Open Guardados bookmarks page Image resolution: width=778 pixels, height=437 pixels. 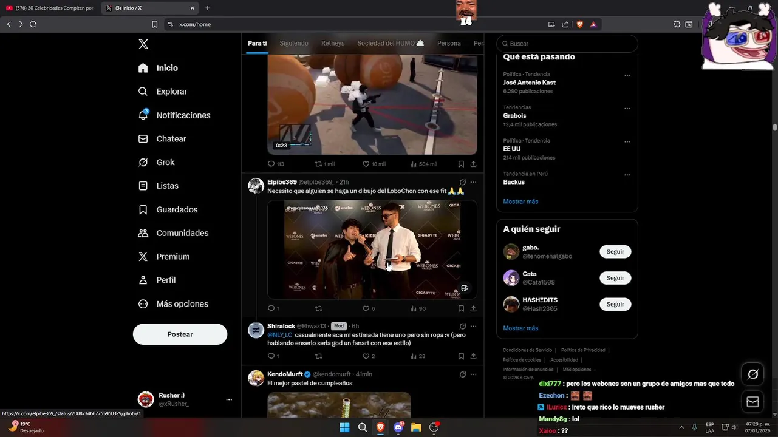point(168,209)
